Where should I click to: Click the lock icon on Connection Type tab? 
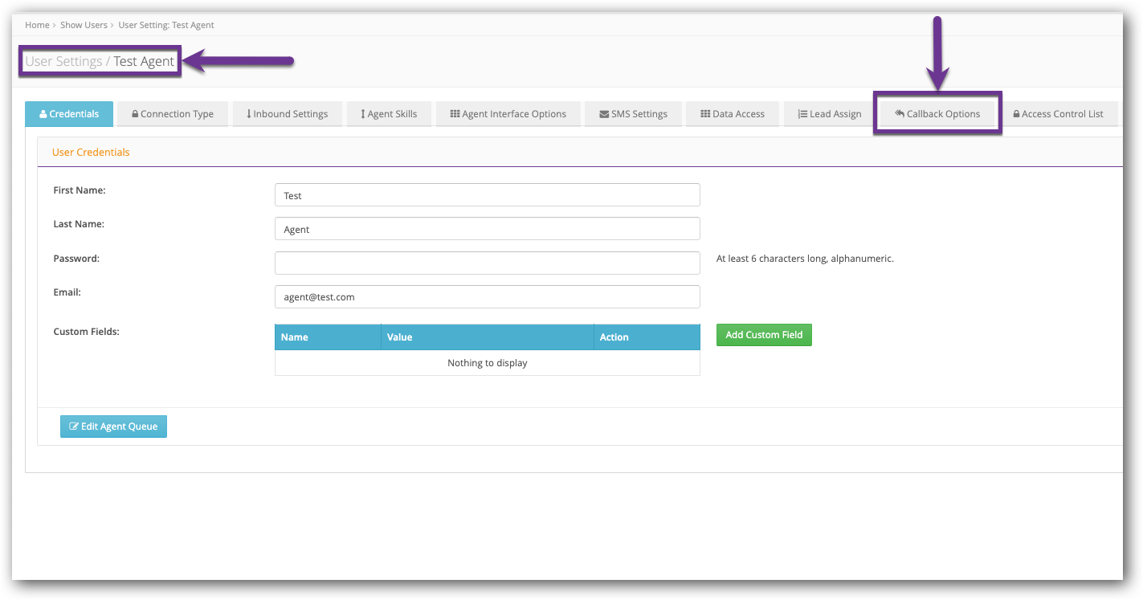[x=135, y=113]
